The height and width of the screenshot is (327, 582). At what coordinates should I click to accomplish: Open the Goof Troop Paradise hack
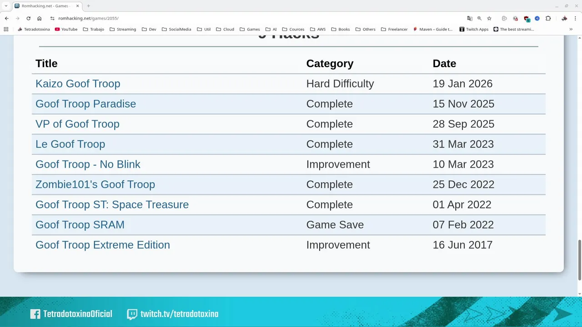(85, 104)
